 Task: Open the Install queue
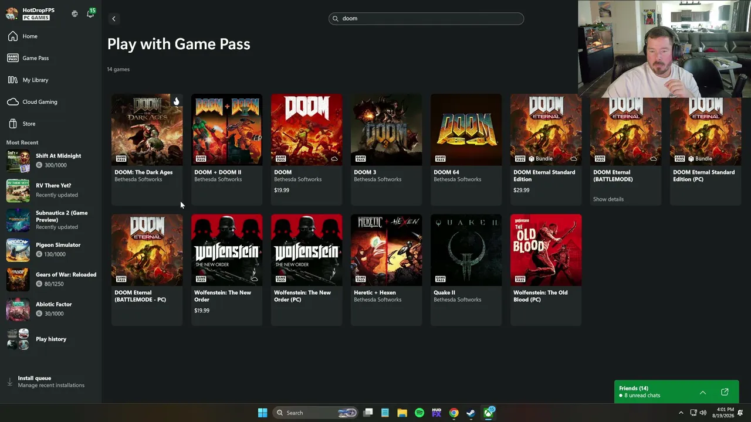50,382
